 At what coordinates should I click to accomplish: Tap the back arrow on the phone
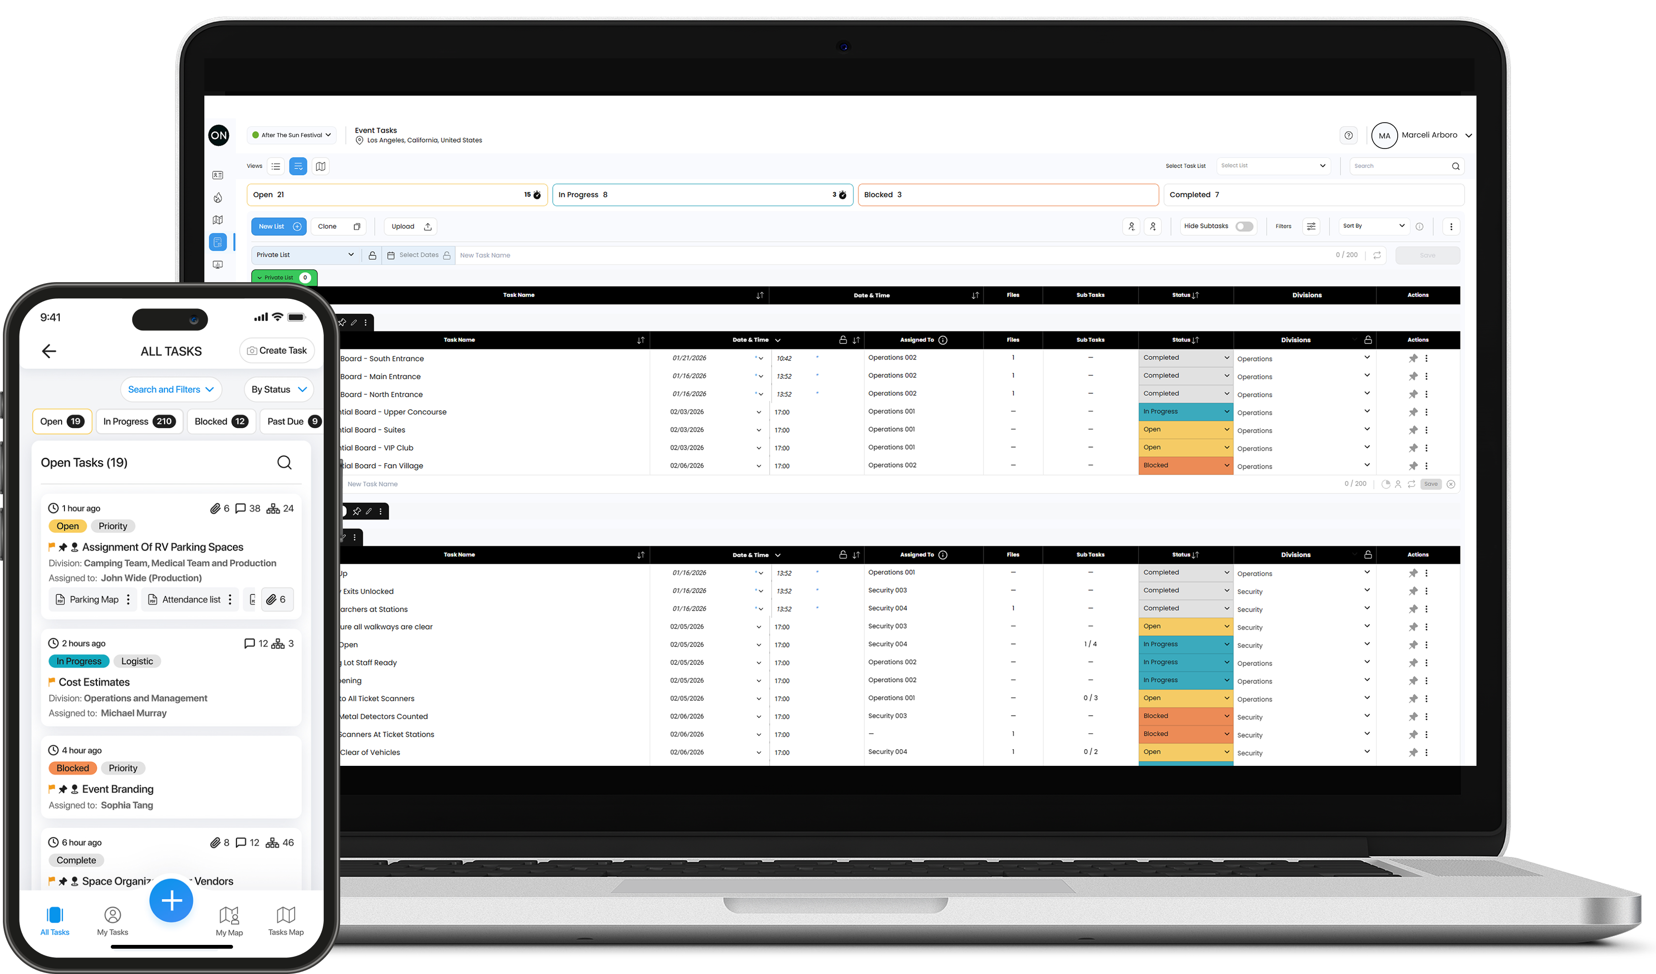point(49,351)
